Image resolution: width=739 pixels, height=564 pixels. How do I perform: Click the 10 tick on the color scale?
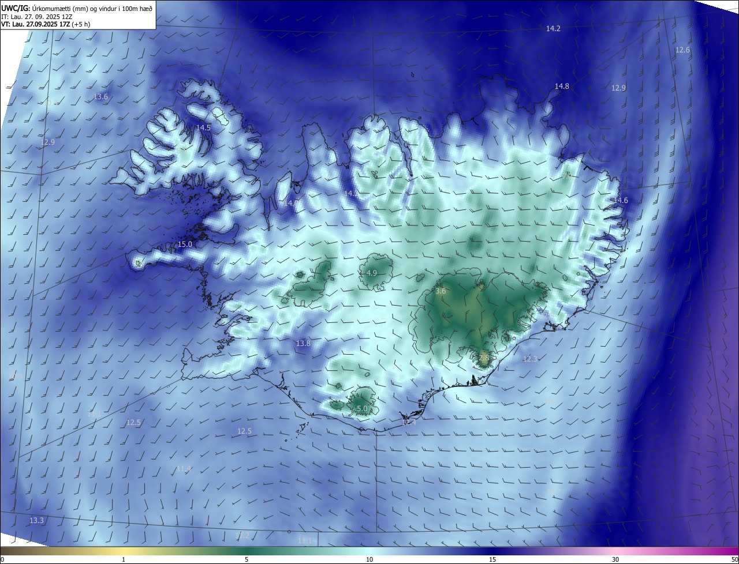(369, 559)
